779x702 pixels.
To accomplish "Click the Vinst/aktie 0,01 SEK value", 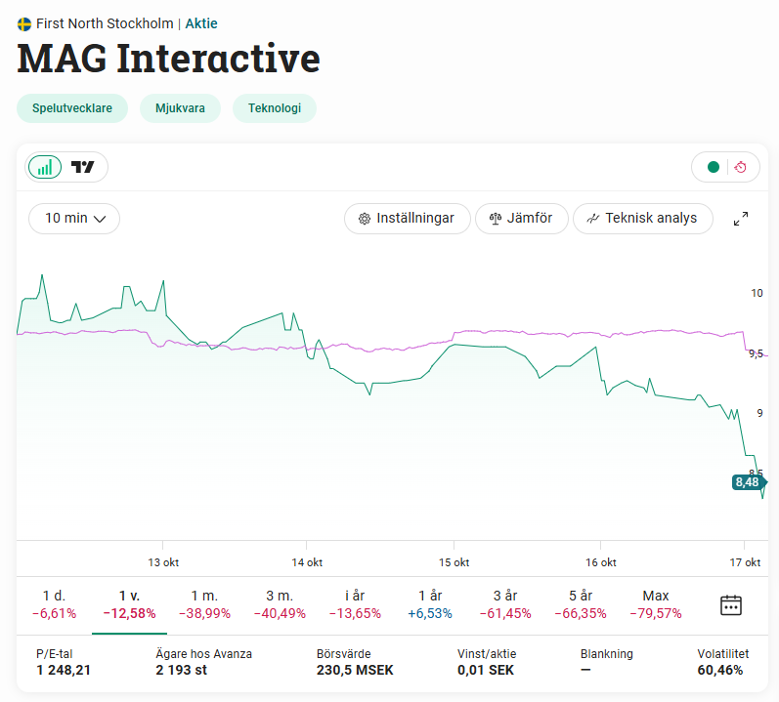I will point(486,670).
